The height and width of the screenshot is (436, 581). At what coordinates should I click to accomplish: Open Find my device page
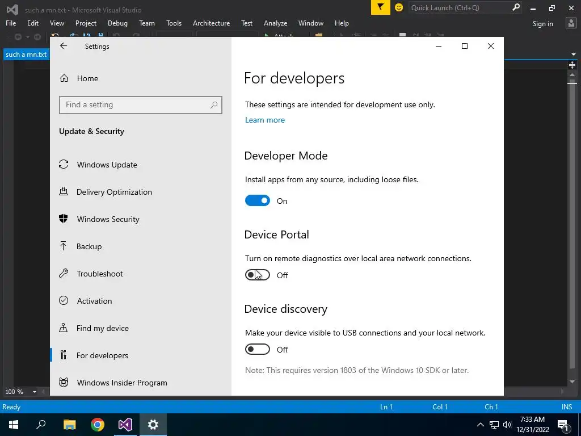point(102,328)
